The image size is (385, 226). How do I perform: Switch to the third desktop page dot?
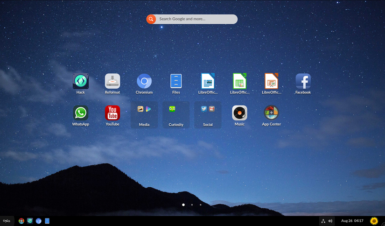(x=201, y=205)
